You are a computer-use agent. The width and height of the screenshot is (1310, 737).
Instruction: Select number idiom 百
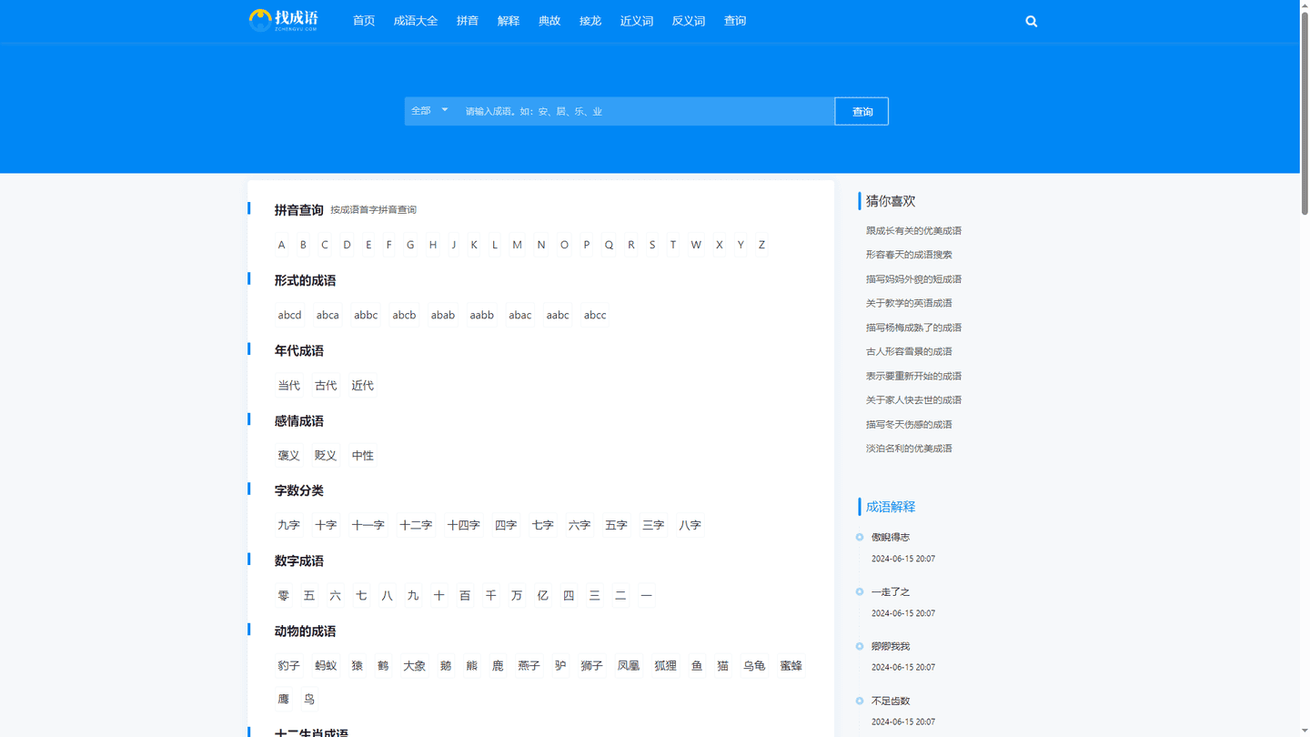click(465, 596)
